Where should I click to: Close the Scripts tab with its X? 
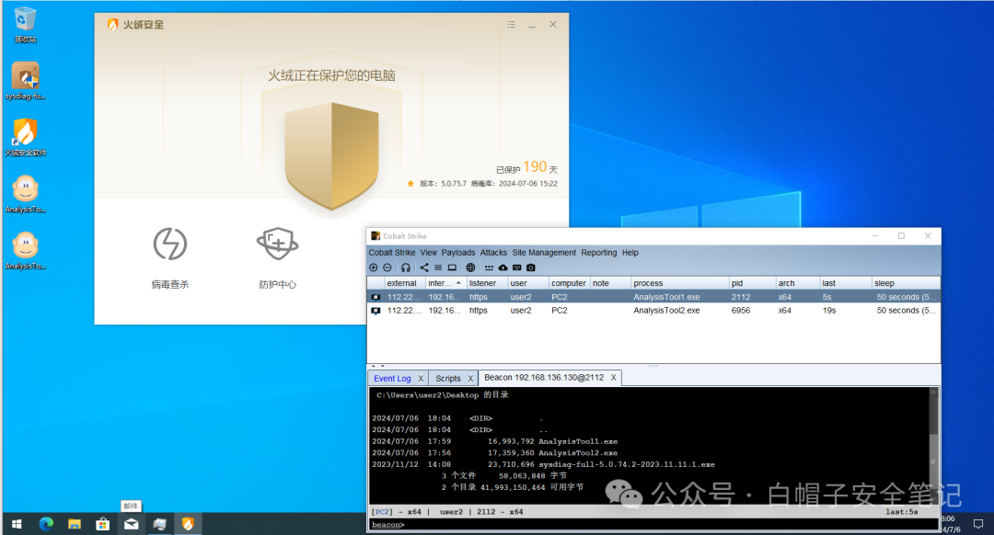[470, 379]
